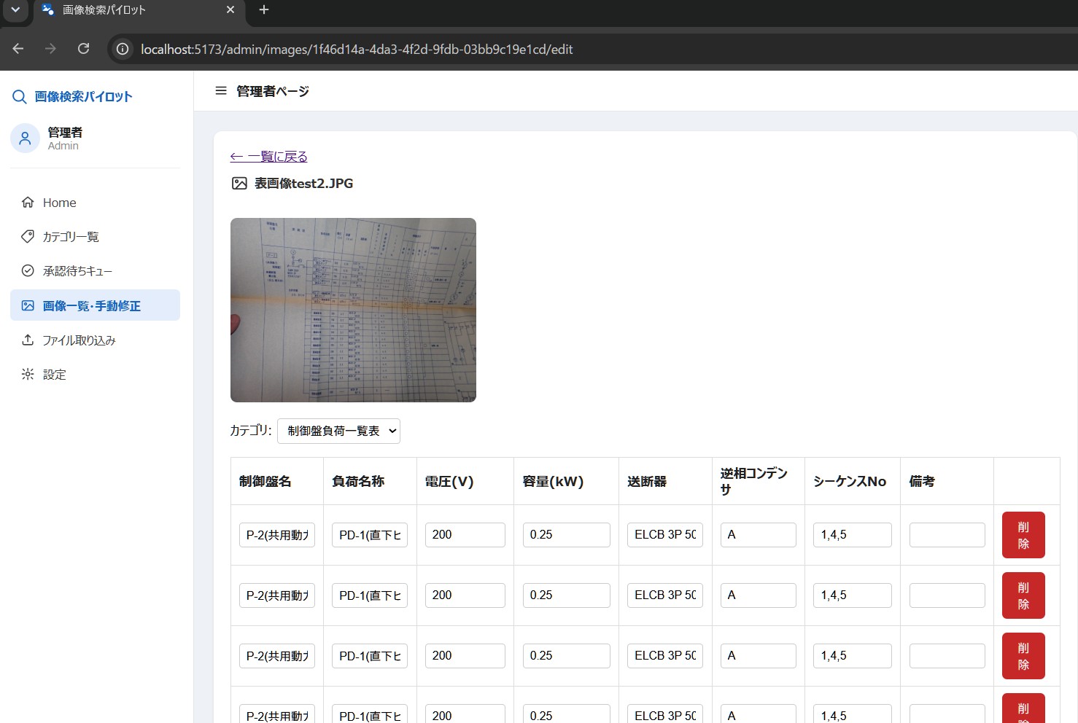
Task: Open the tab search chevron in title bar
Action: pos(15,9)
